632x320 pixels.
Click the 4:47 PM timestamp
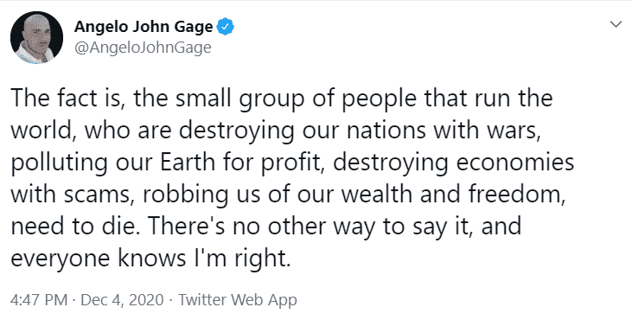click(x=39, y=300)
